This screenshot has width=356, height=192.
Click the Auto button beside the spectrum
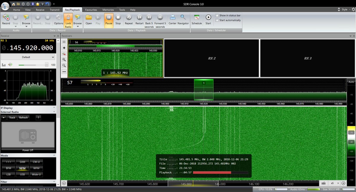click(351, 82)
